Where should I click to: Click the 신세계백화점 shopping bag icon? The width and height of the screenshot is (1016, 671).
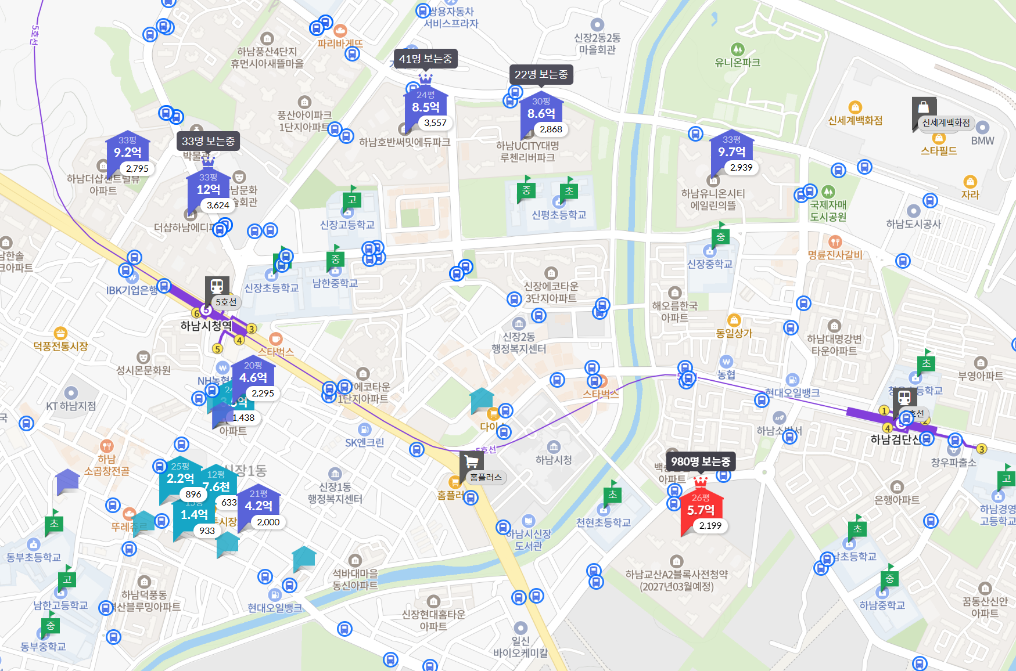point(924,107)
